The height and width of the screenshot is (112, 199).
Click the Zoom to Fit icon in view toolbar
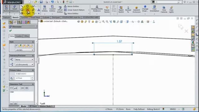(104, 22)
